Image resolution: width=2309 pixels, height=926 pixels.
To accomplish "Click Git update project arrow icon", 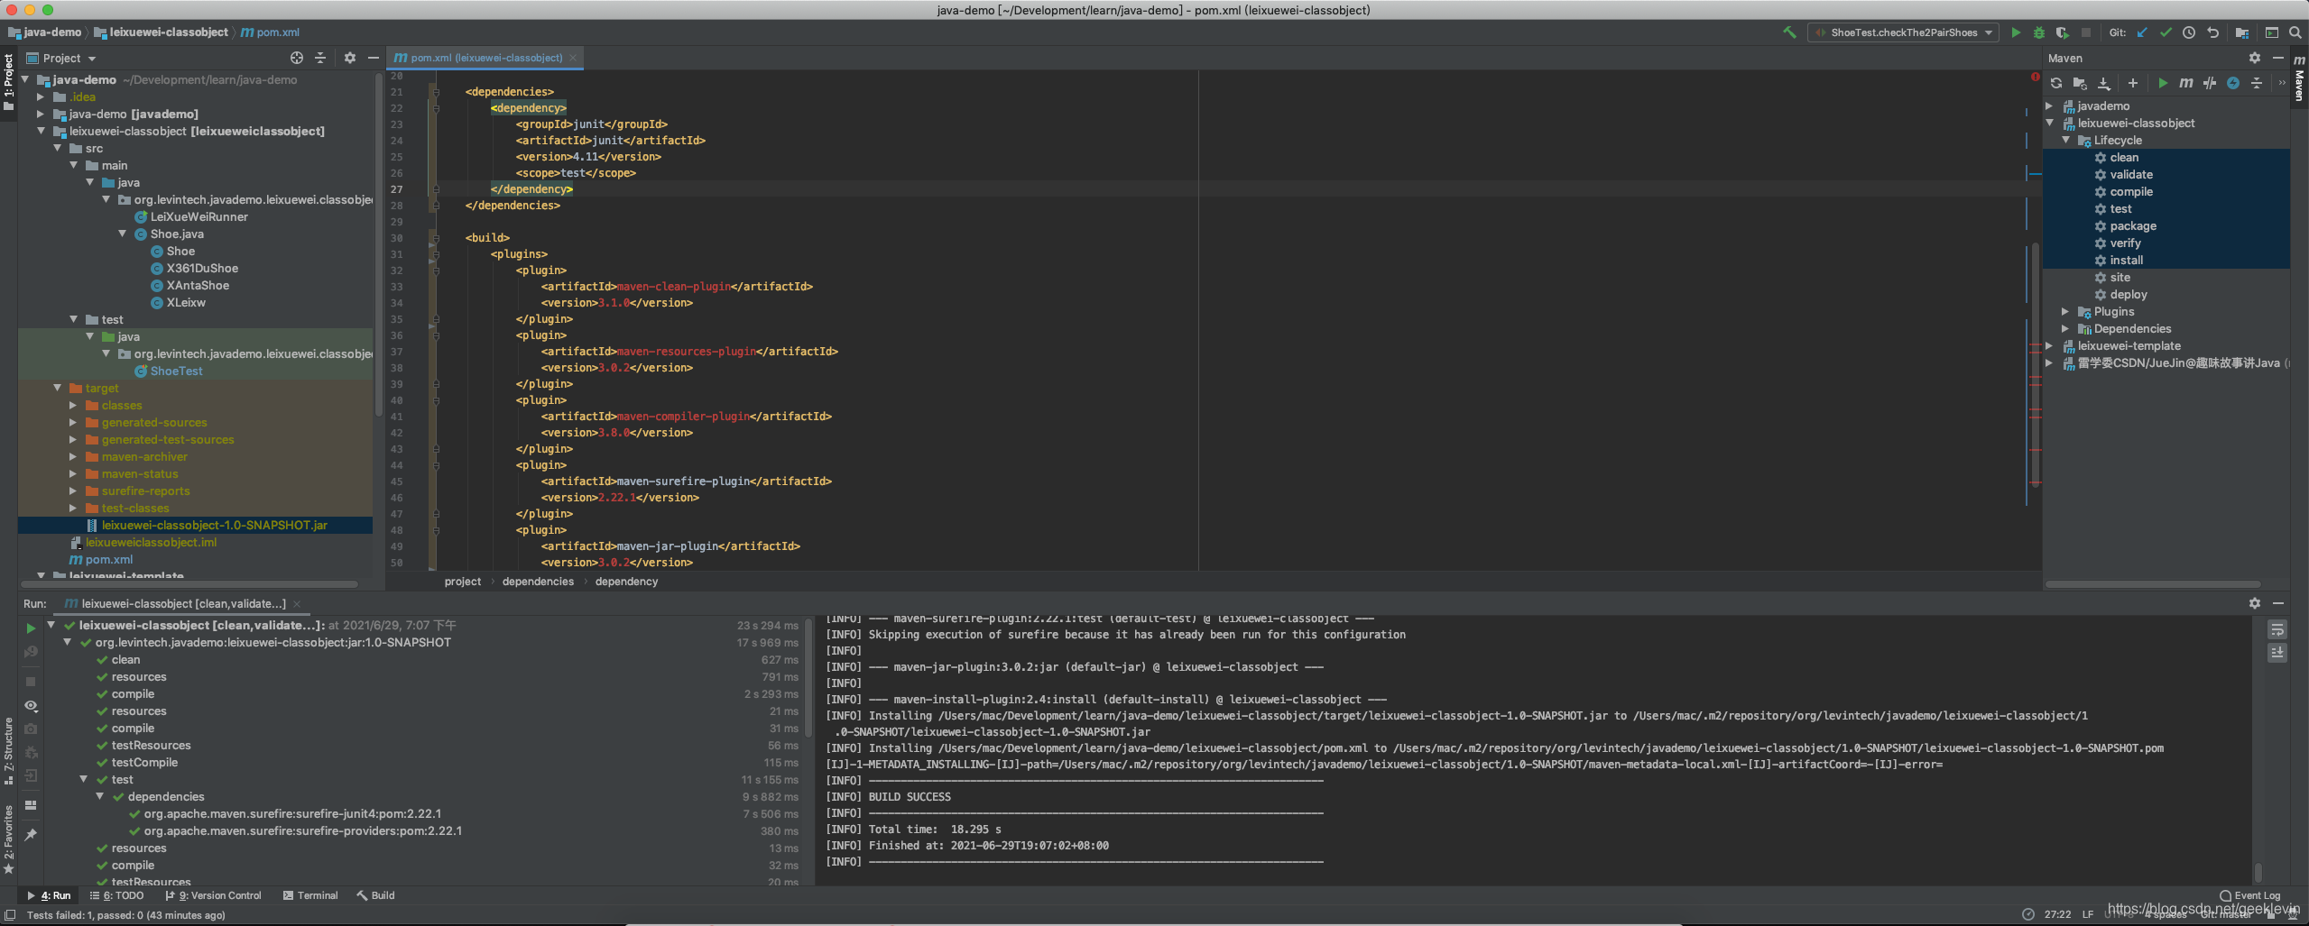I will point(2142,32).
